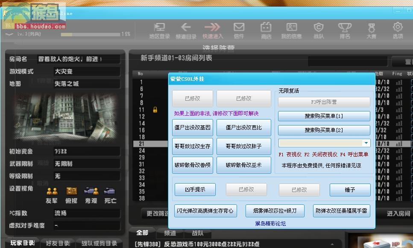Open 排名 trophy ranking icon
413x248 pixels.
click(345, 27)
